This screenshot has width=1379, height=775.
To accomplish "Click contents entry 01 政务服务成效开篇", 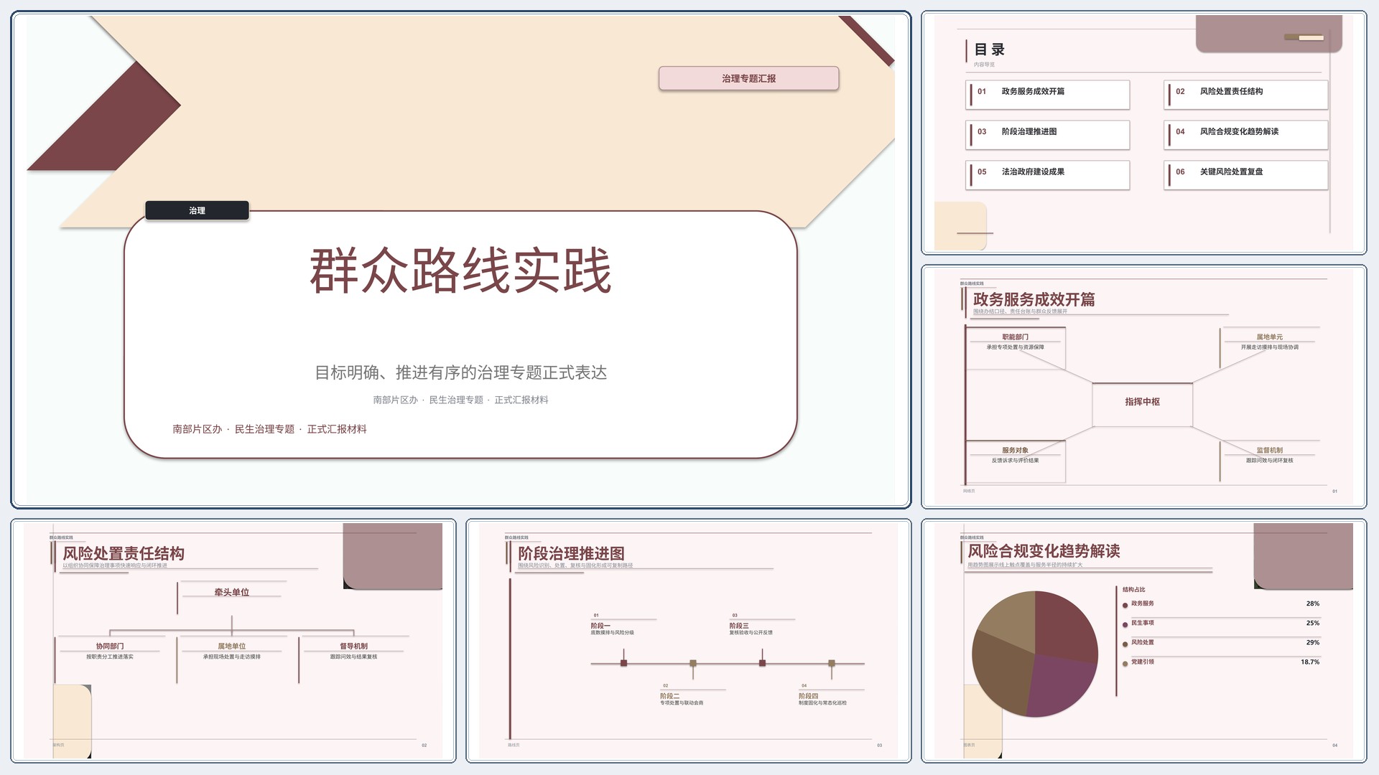I will coord(1047,94).
